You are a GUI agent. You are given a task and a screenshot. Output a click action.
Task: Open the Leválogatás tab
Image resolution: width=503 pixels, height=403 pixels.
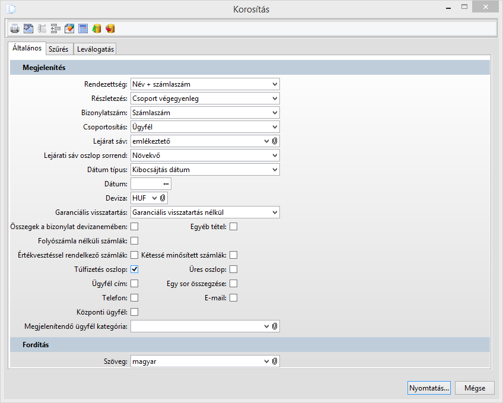(95, 49)
